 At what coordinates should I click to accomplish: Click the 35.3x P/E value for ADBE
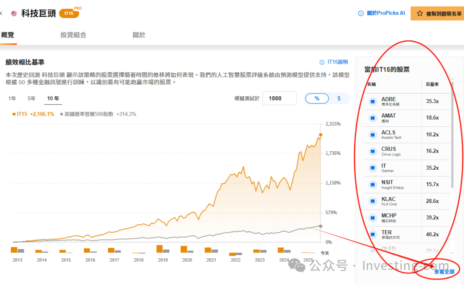click(432, 101)
